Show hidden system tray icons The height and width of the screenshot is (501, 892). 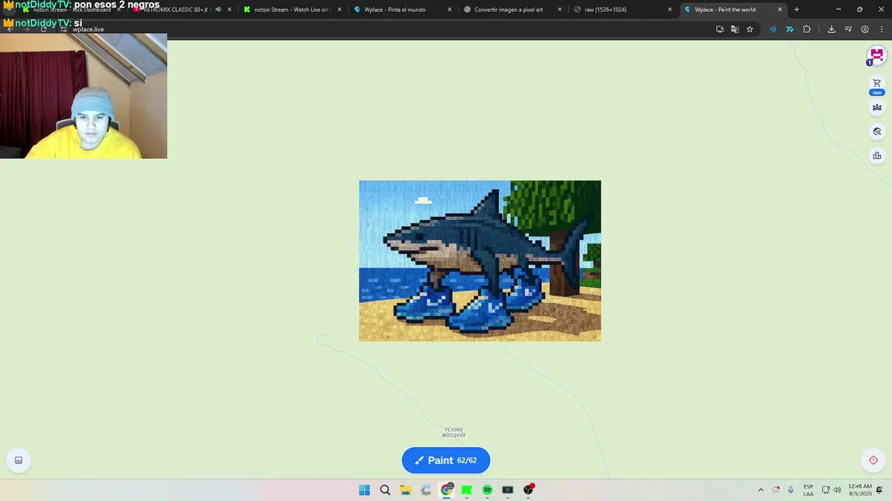click(x=760, y=490)
